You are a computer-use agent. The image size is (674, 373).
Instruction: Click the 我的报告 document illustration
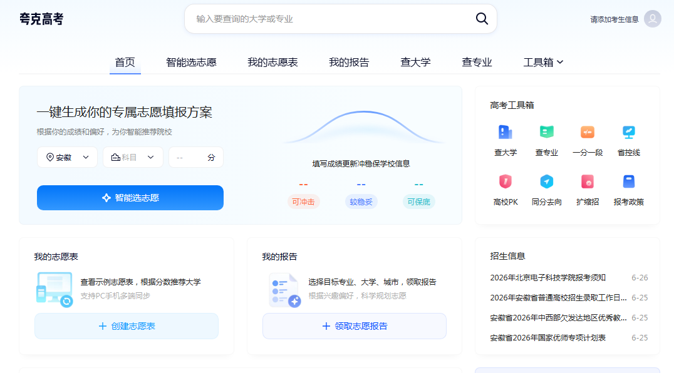[284, 290]
